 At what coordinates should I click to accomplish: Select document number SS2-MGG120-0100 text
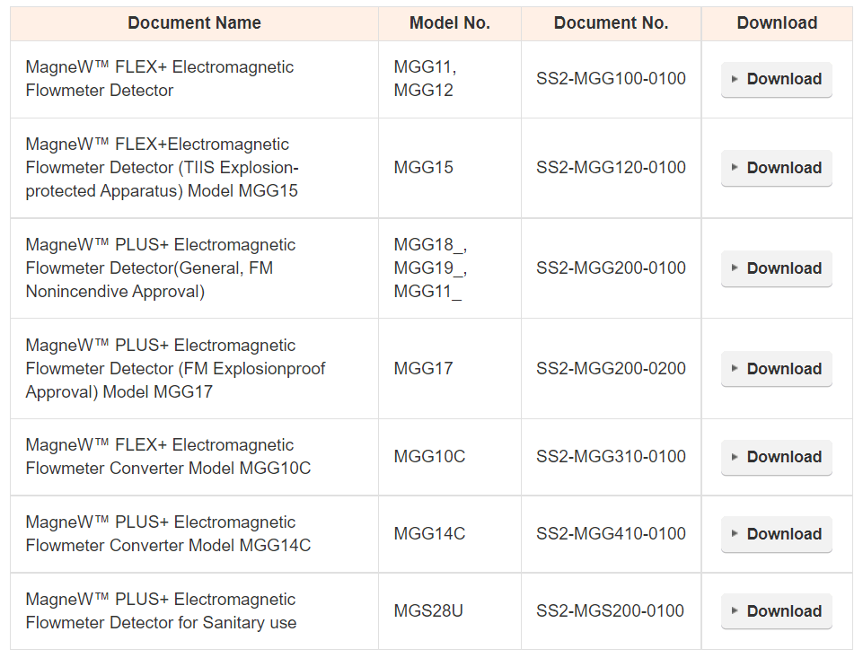point(611,168)
